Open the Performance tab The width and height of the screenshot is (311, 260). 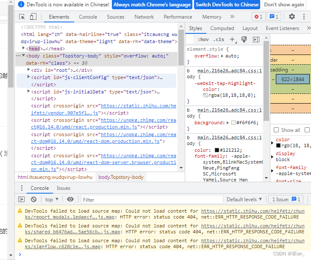point(178,17)
